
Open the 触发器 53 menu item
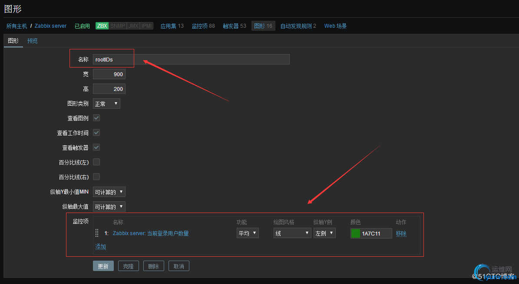point(235,26)
